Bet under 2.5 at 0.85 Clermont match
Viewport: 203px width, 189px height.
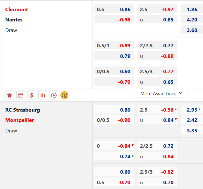tap(157, 19)
